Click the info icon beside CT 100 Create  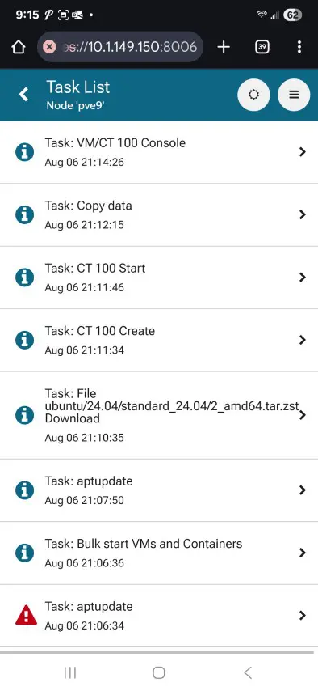click(25, 340)
